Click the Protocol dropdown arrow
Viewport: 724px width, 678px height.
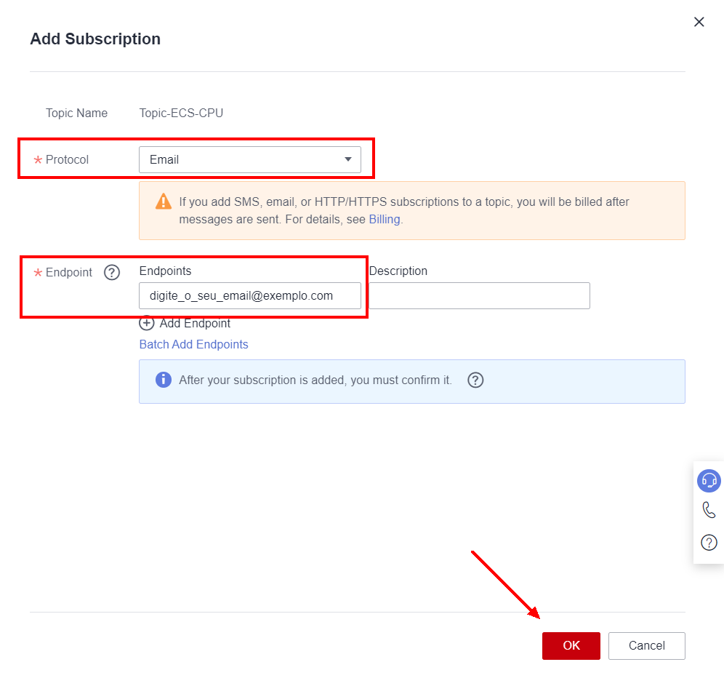pyautogui.click(x=347, y=159)
